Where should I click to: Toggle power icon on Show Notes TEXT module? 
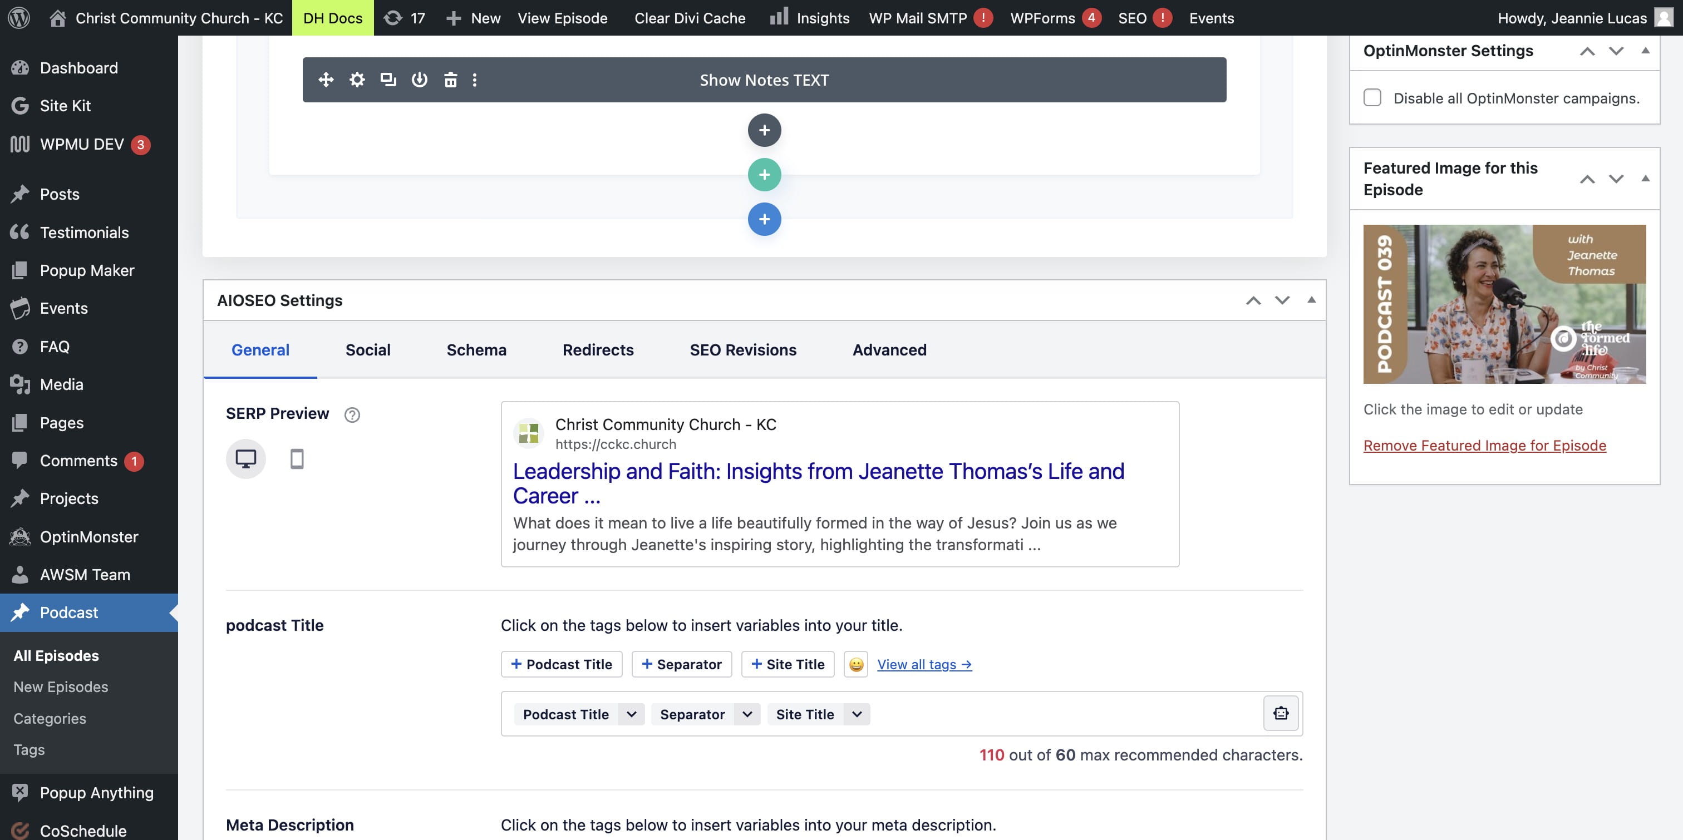pos(420,80)
